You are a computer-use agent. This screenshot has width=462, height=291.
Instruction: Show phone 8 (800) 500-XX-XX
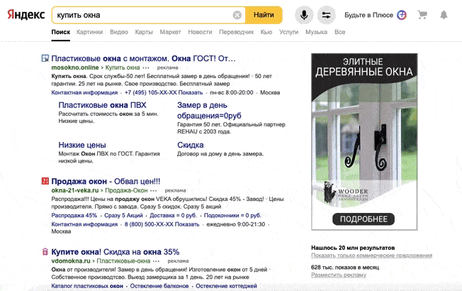pyautogui.click(x=162, y=224)
